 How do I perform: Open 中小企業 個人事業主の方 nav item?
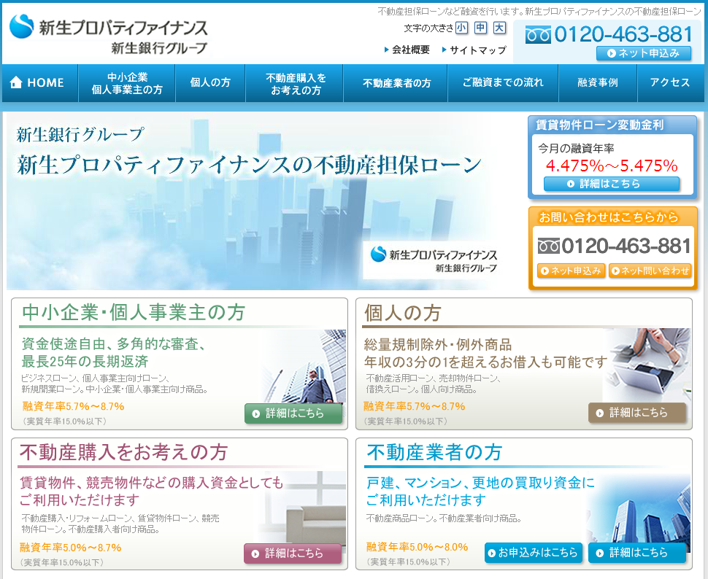tap(127, 83)
